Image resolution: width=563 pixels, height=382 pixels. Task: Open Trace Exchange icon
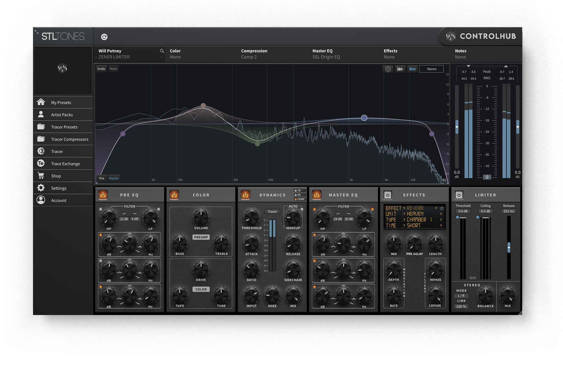tap(41, 163)
